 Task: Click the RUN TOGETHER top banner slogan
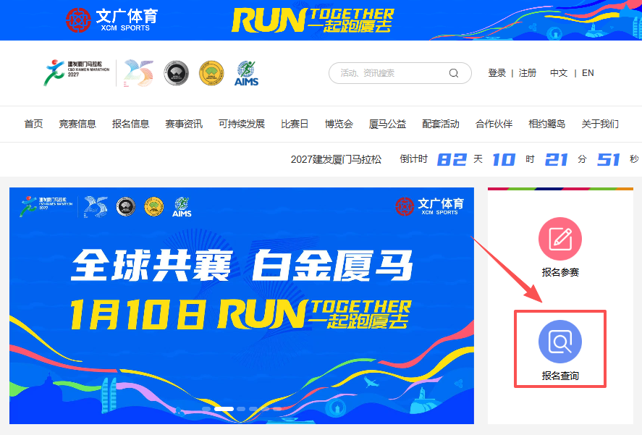coord(313,20)
